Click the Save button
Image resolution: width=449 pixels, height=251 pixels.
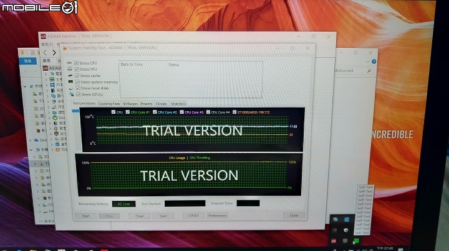click(163, 216)
